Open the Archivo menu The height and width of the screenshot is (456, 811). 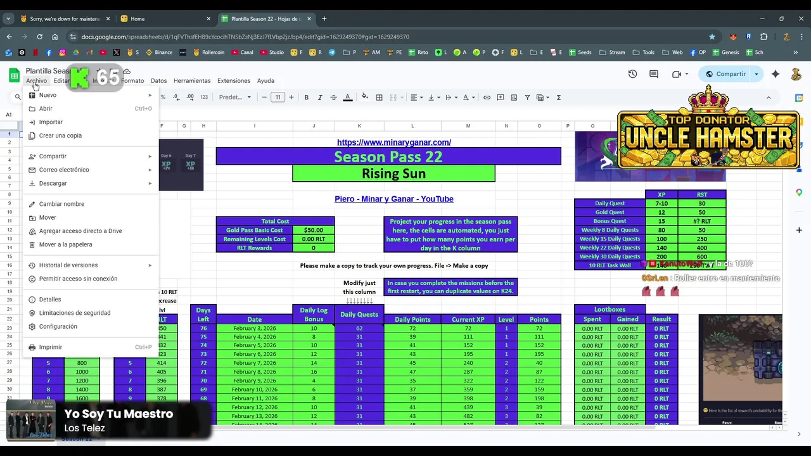point(36,80)
